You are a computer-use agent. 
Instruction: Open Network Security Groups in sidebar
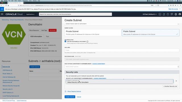coord(11,86)
